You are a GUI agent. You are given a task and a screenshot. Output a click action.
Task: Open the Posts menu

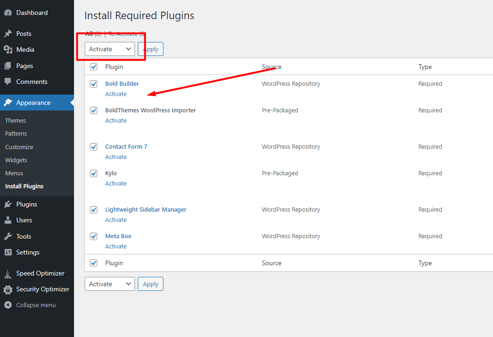pyautogui.click(x=24, y=34)
